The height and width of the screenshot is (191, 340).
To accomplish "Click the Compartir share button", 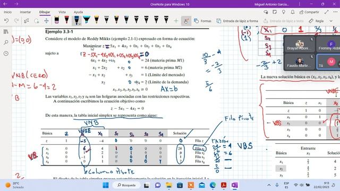I will 309,12.
